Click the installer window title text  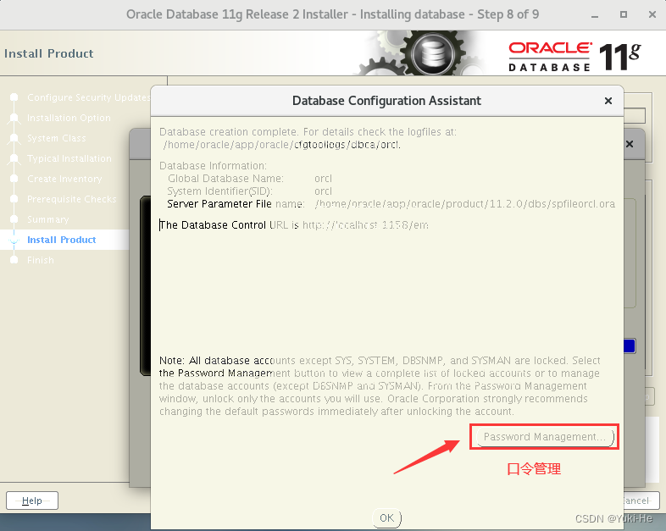coord(332,14)
